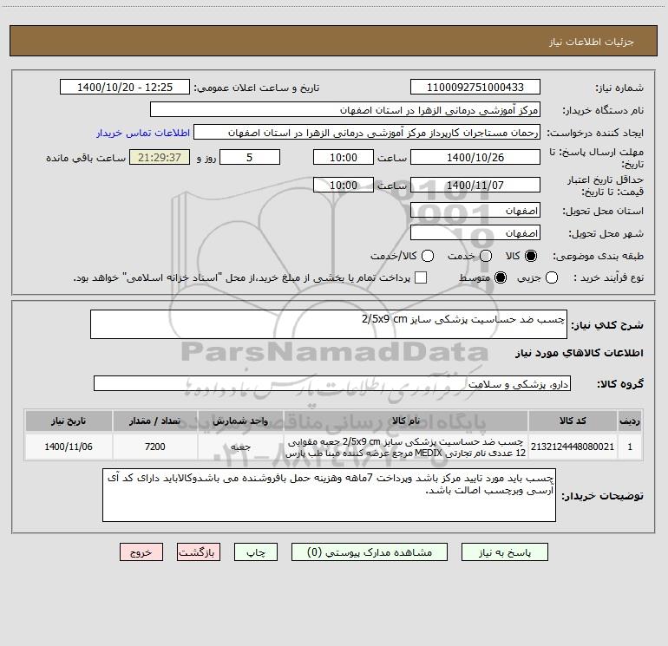Click the request creator name field
This screenshot has height=646, width=668.
tap(367, 133)
